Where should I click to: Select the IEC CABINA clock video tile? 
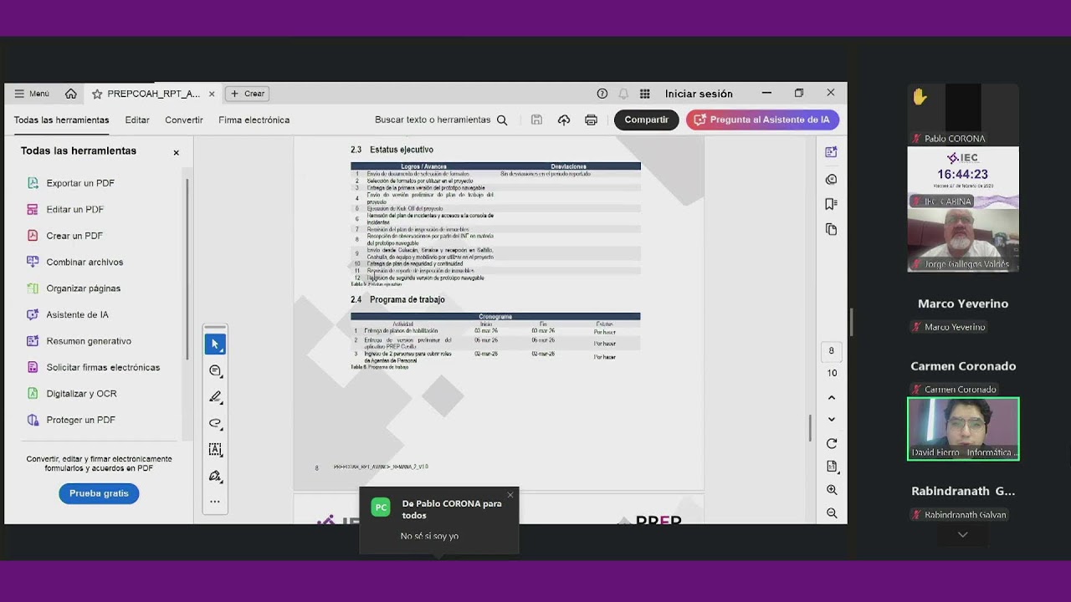[x=963, y=177]
